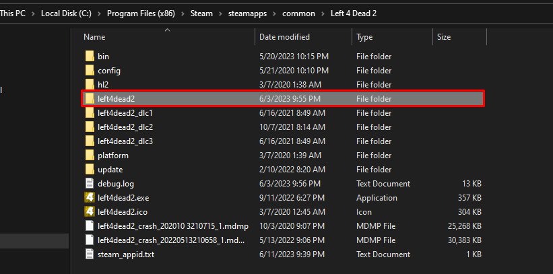Viewport: 553px width, 274px height.
Task: Click the hl2 folder icon
Action: coord(90,85)
